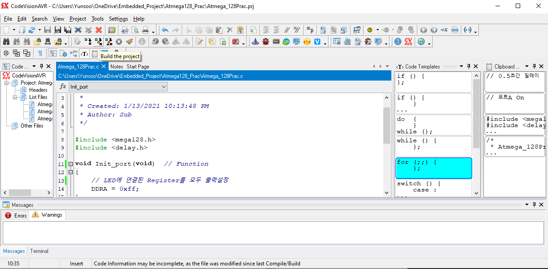Viewport: 548px width, 269px height.
Task: Click the 'DDRA = 0xff;' code line
Action: click(x=115, y=189)
